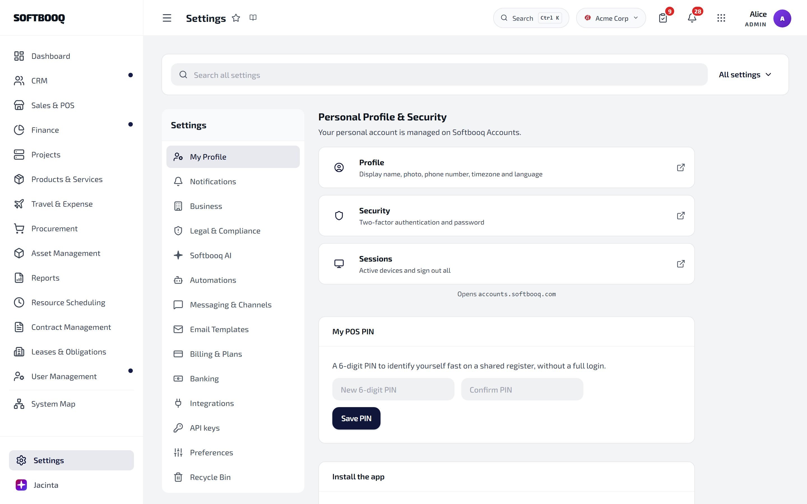Open the book help icon beside Settings
This screenshot has height=504, width=807.
[253, 17]
